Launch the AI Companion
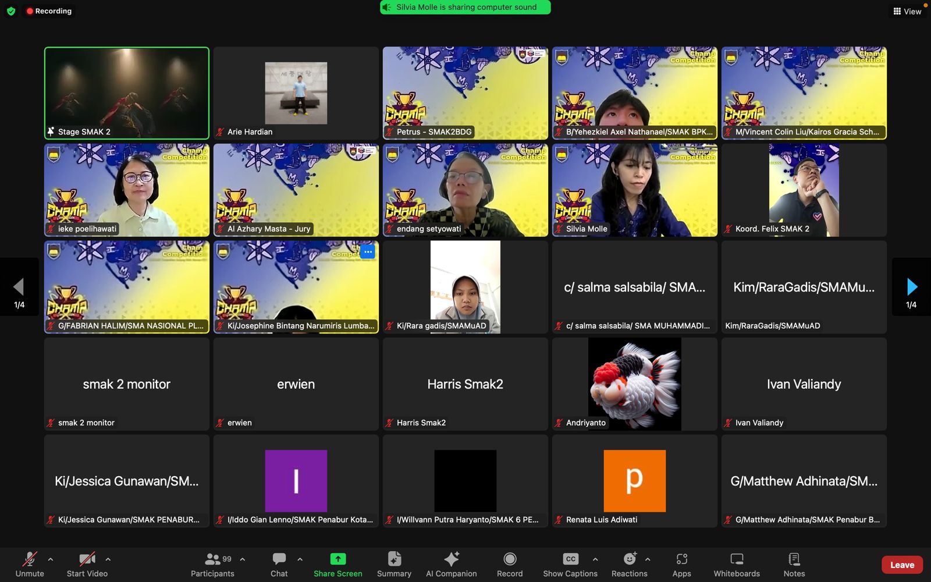The width and height of the screenshot is (931, 582). (452, 565)
